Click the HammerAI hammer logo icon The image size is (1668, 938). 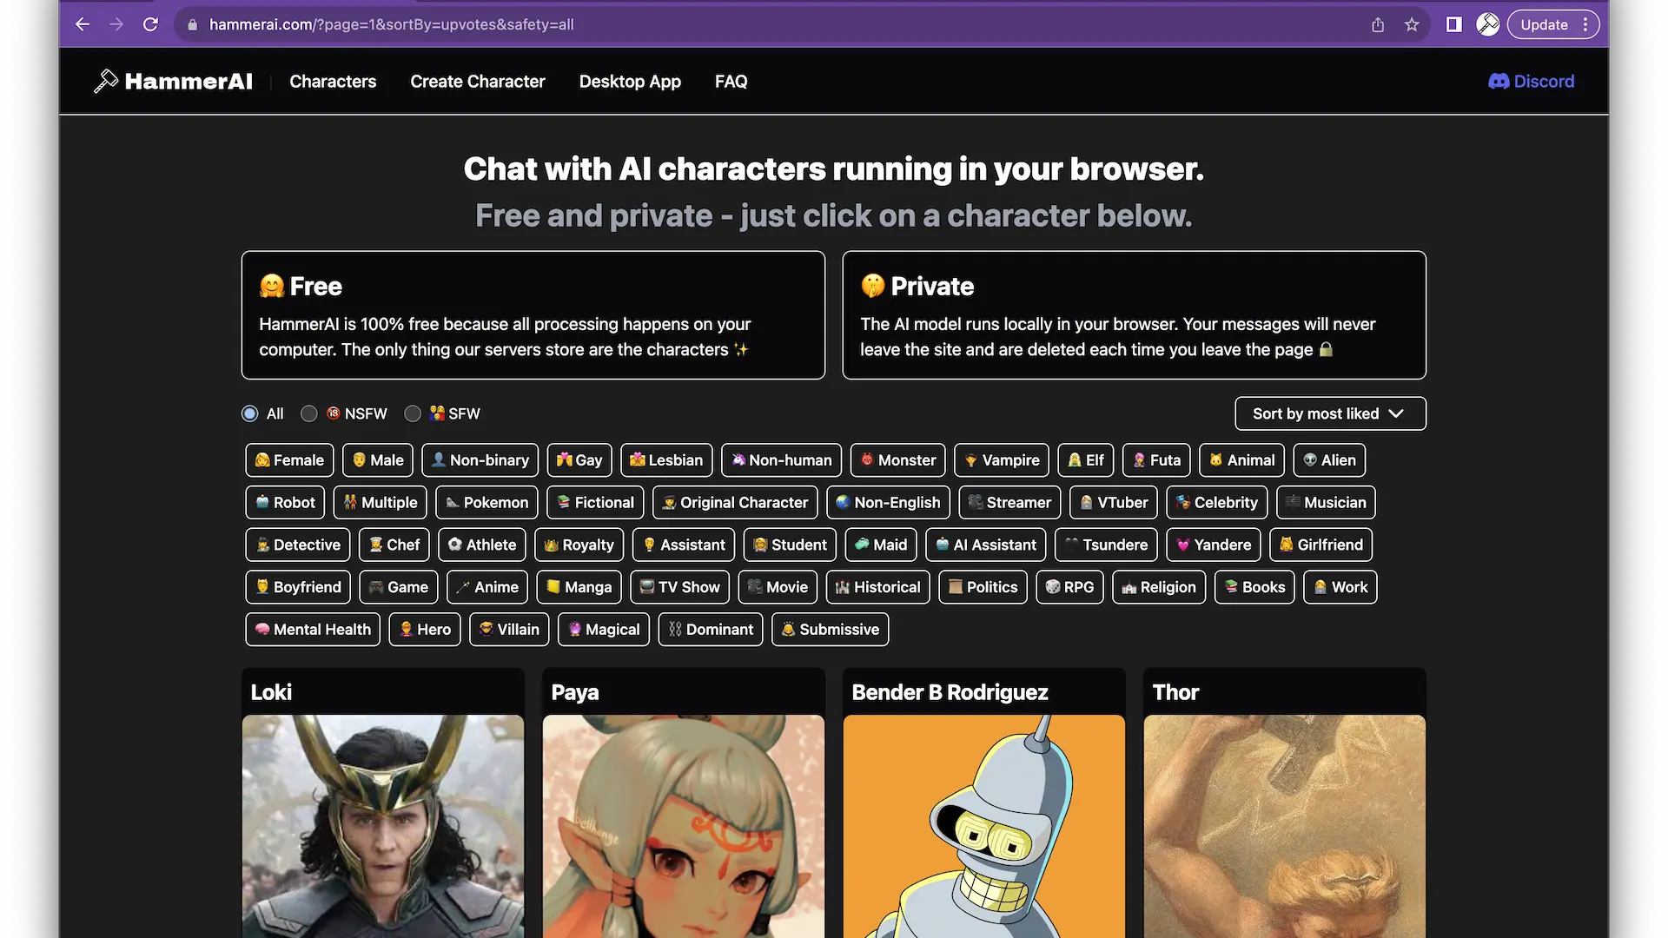click(105, 81)
